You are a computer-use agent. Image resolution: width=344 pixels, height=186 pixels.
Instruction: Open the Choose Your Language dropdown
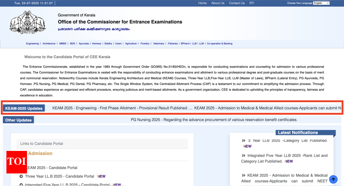[321, 3]
